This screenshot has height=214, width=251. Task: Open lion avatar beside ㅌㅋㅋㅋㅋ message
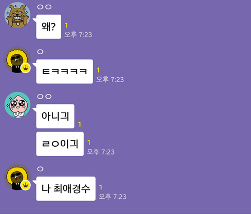[17, 60]
